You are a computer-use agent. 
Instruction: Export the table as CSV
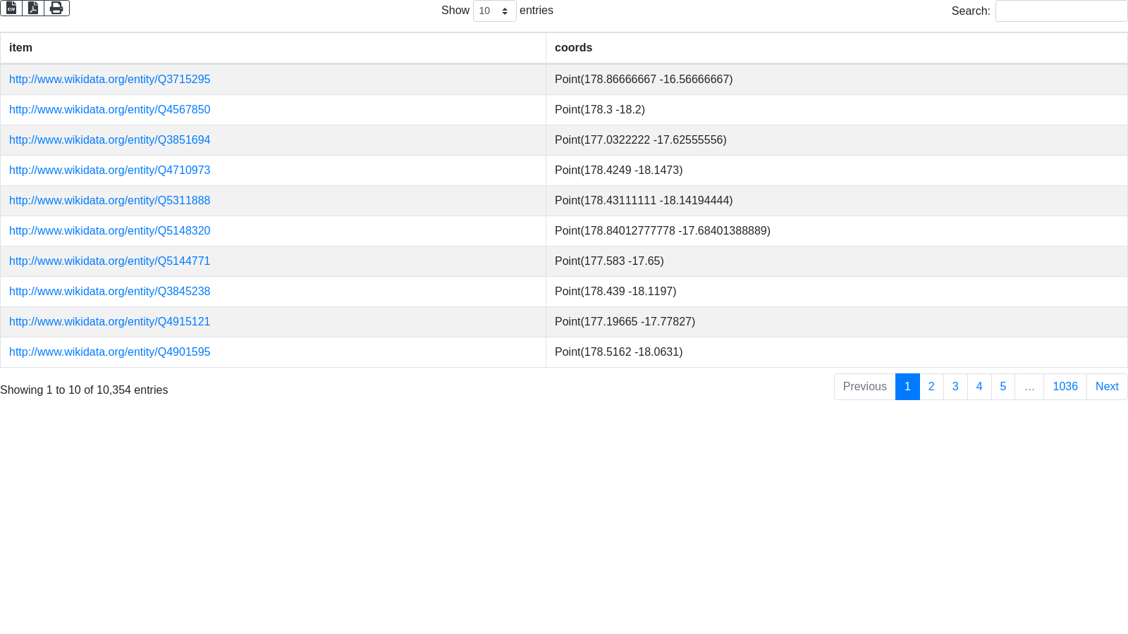[11, 8]
